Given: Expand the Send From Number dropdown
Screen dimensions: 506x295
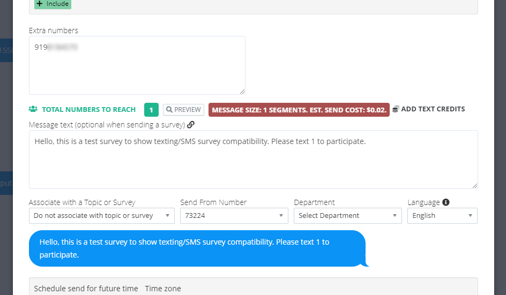Looking at the screenshot, I should pos(234,216).
